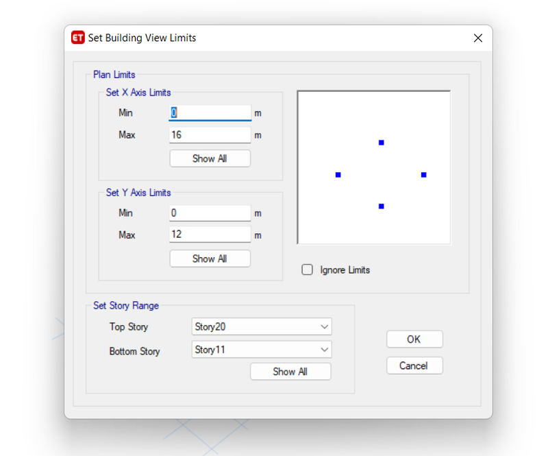The width and height of the screenshot is (548, 456).
Task: Select the bottom blue handle in plan preview
Action: point(382,206)
